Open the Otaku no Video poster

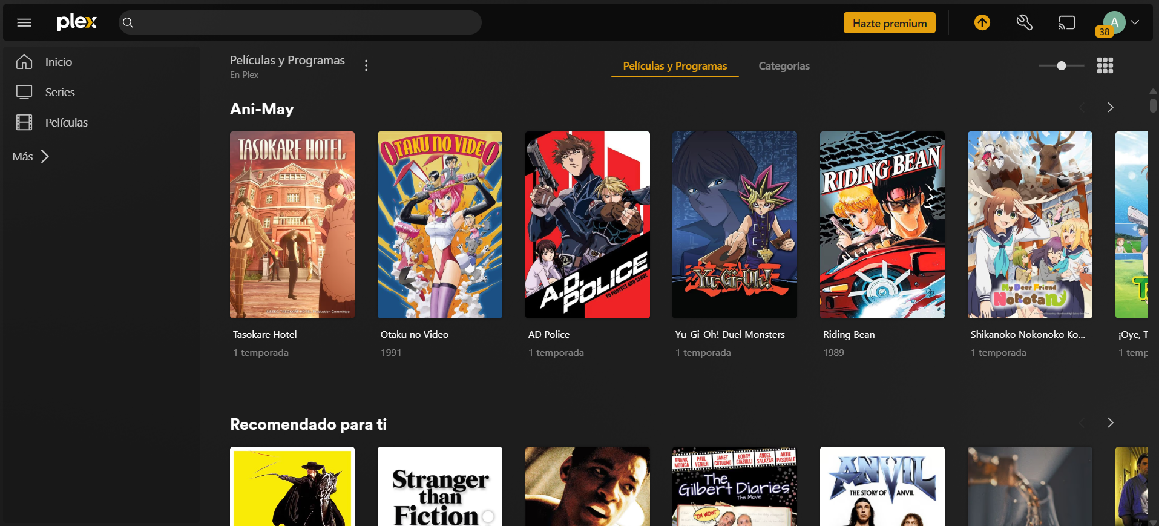coord(440,225)
